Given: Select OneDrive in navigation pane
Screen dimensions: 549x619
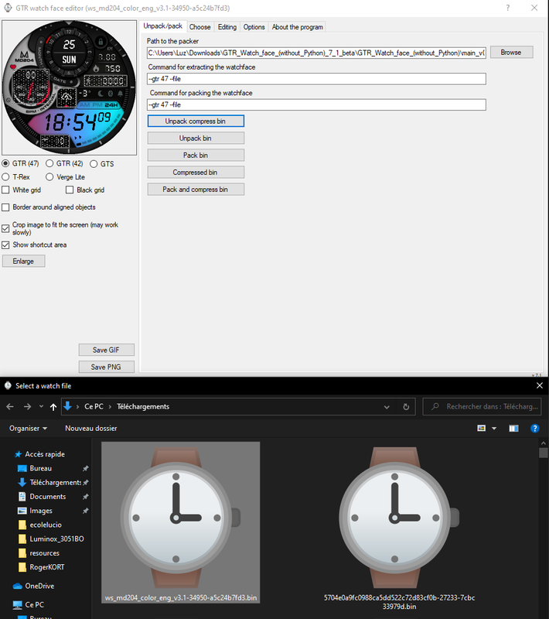Looking at the screenshot, I should tap(39, 586).
